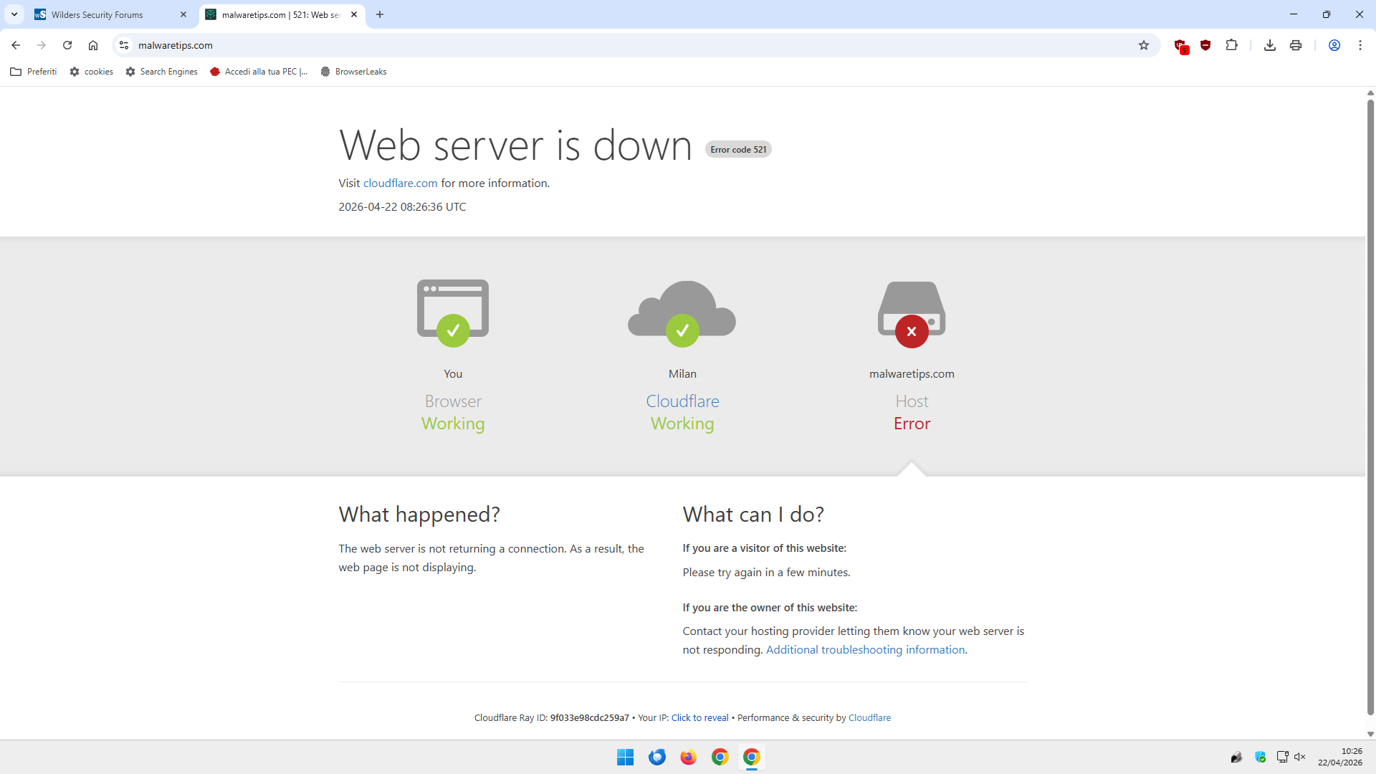Add a new browser tab

tap(380, 14)
